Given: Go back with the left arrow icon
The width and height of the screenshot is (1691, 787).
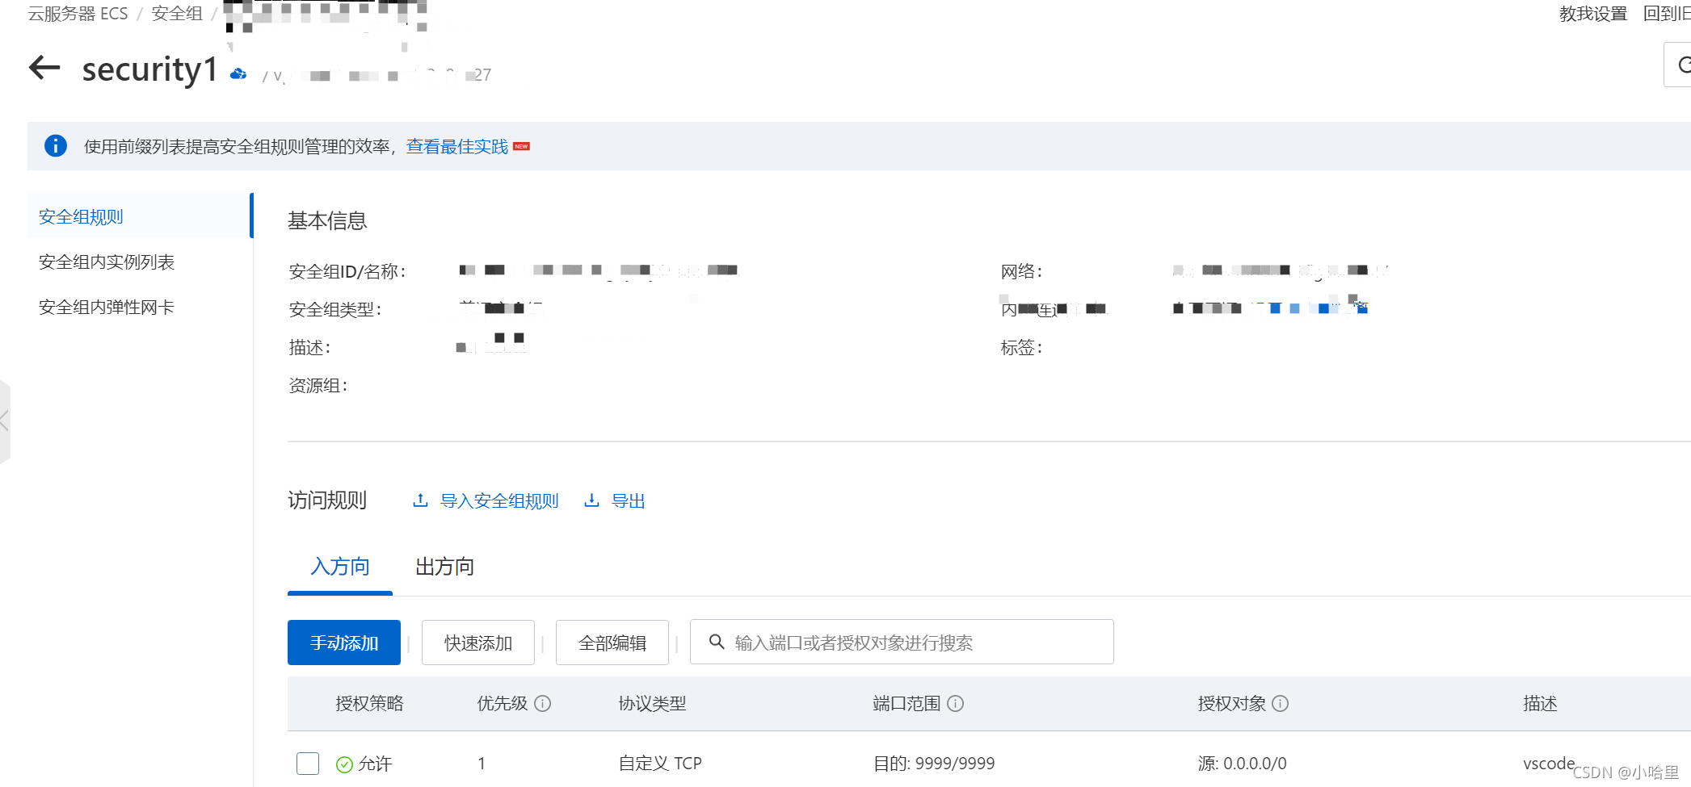Looking at the screenshot, I should [44, 68].
